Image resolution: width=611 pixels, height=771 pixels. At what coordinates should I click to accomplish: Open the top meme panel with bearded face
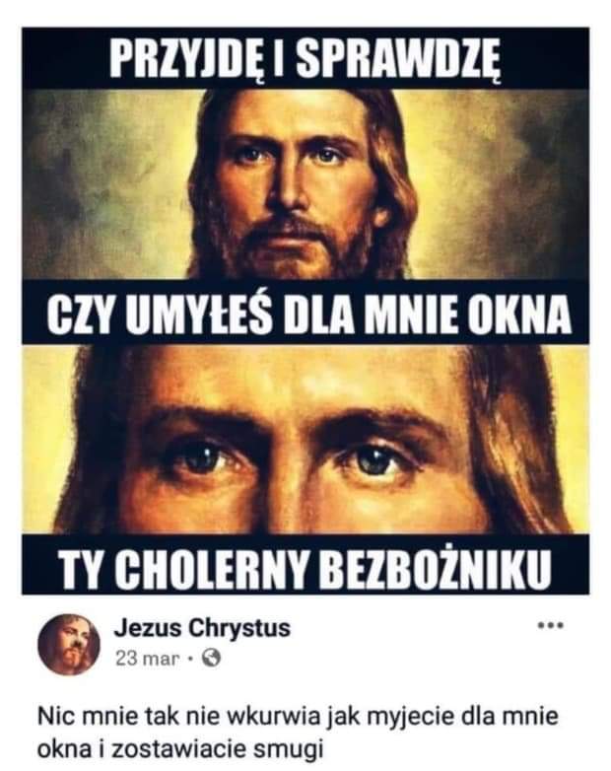pos(305,184)
